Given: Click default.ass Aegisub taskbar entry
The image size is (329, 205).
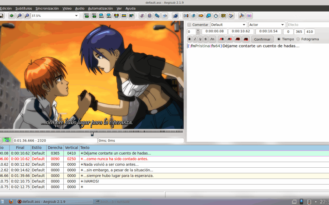Looking at the screenshot, I should (55, 202).
